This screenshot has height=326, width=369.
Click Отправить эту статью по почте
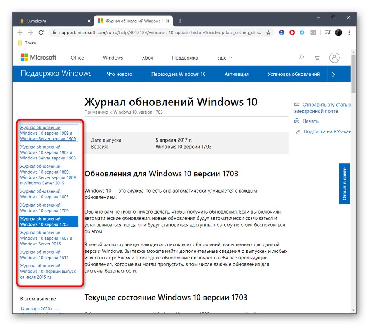[322, 108]
